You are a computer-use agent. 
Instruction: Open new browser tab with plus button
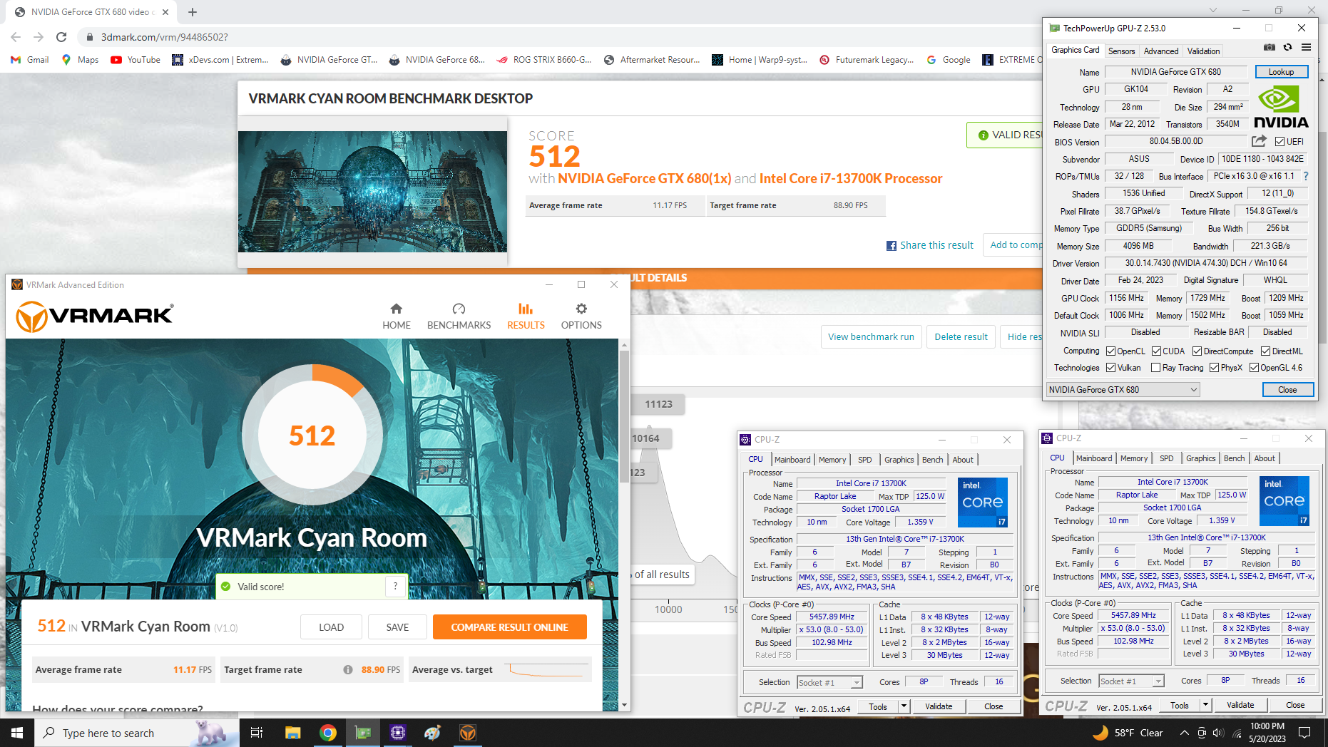[193, 12]
